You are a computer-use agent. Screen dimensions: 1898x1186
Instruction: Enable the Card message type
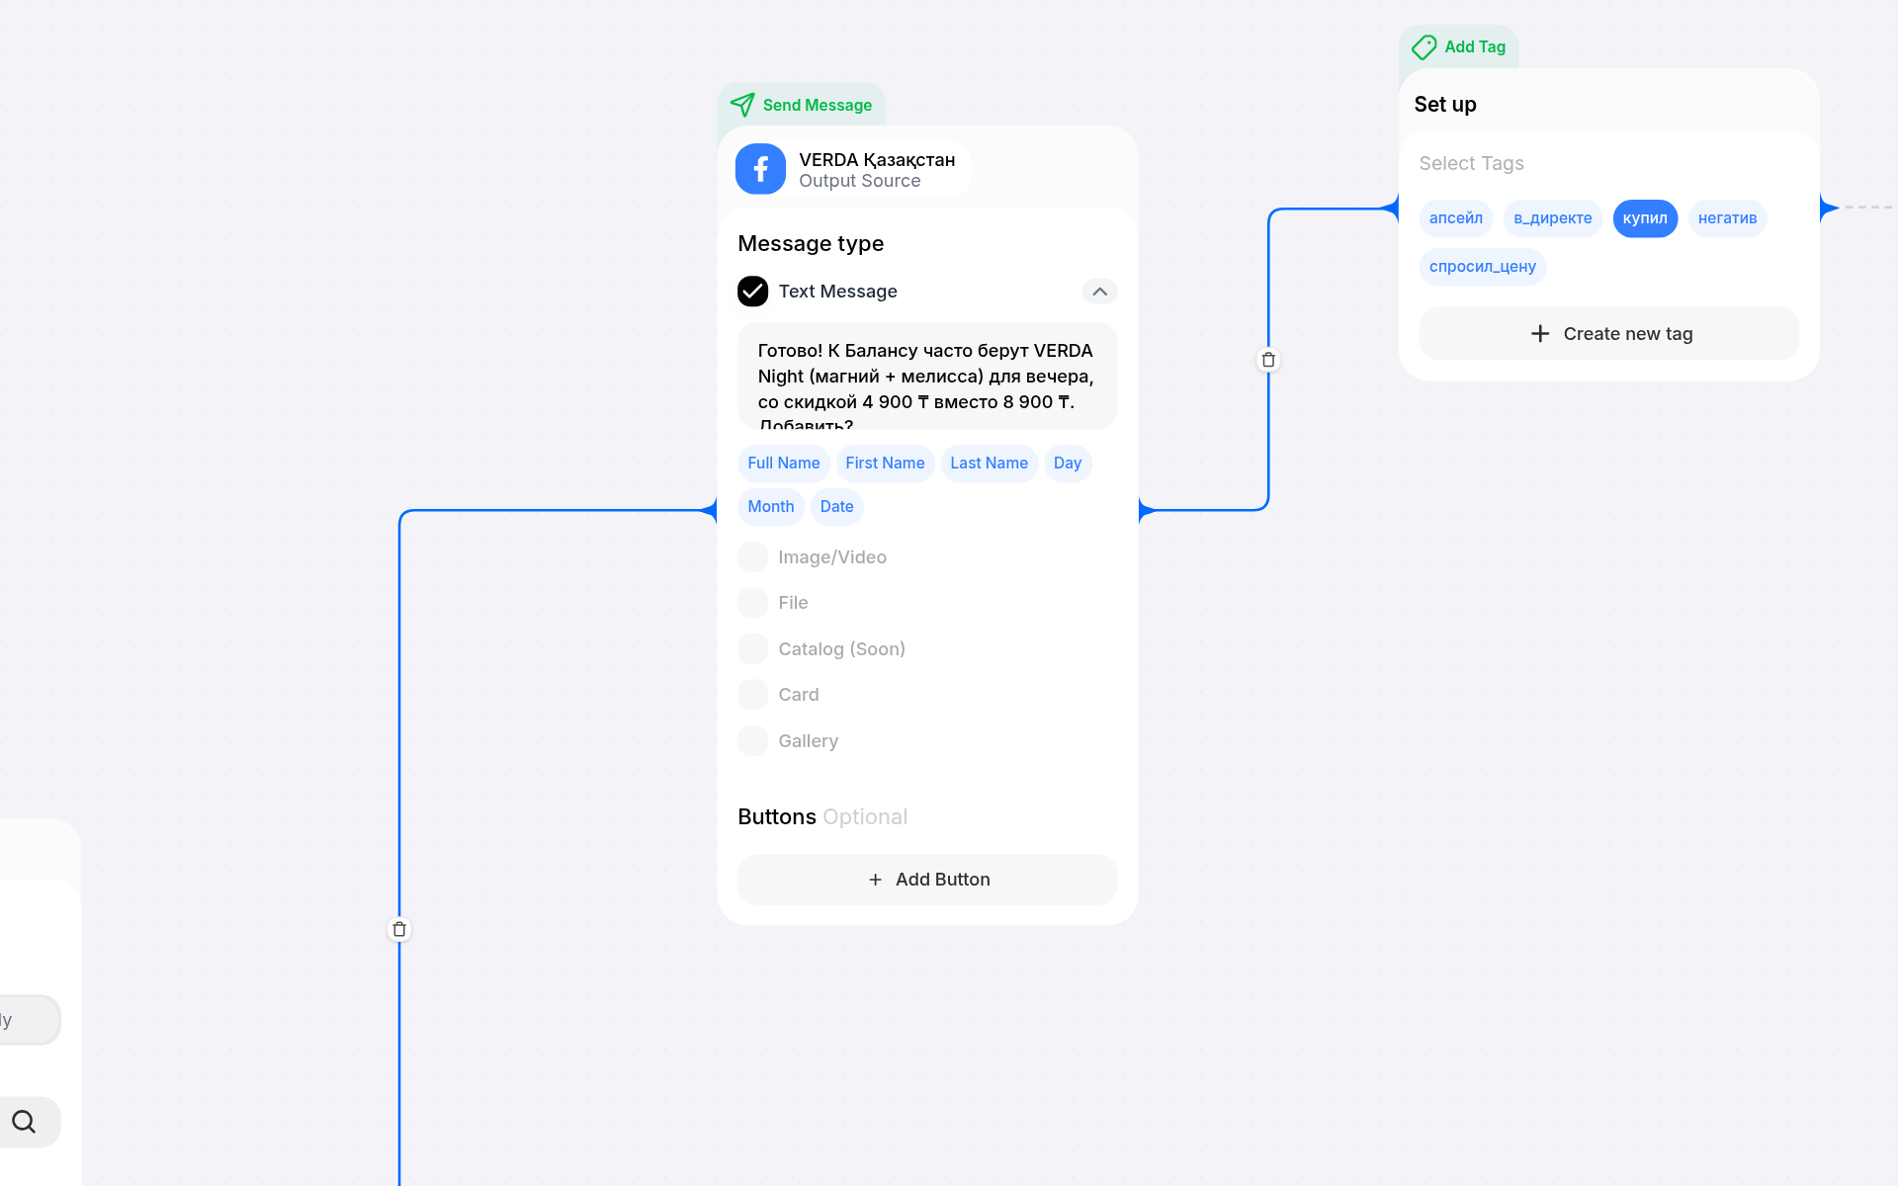(x=752, y=695)
